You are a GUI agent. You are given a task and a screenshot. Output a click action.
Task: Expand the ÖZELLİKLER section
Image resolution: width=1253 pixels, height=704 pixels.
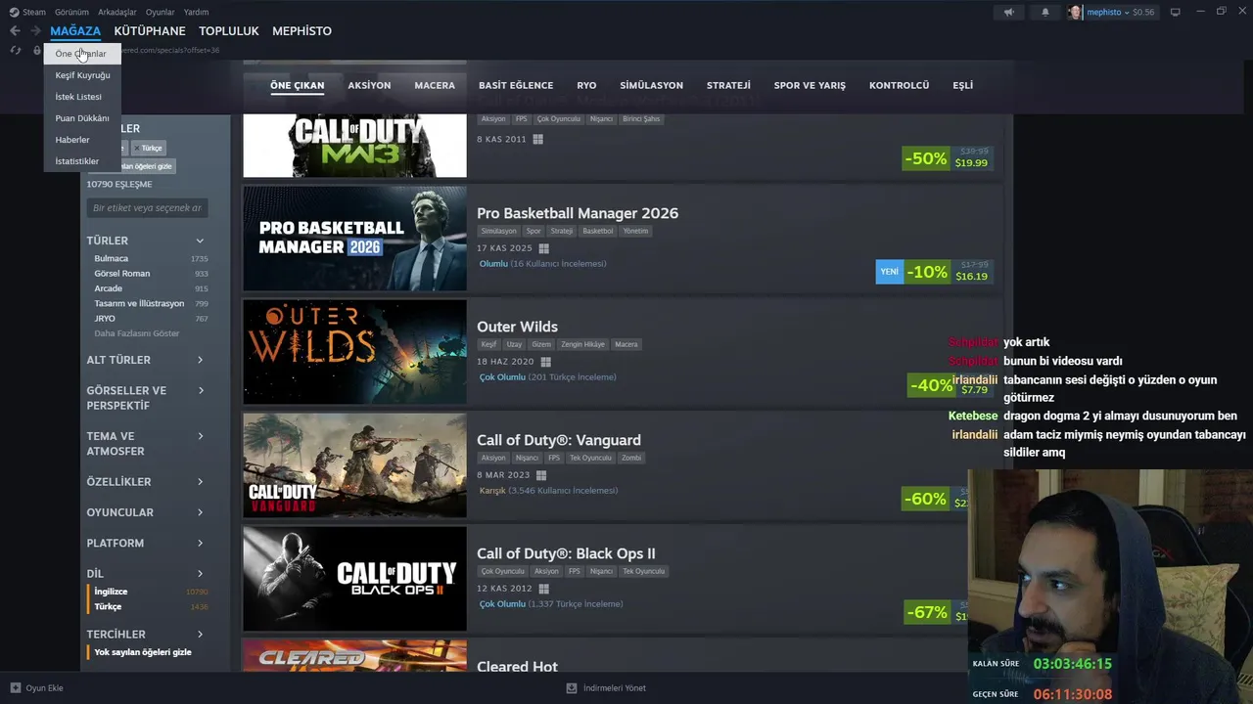point(200,481)
